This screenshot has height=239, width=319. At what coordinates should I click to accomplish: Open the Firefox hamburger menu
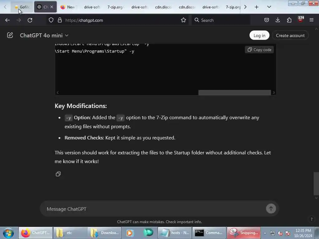pos(311,20)
